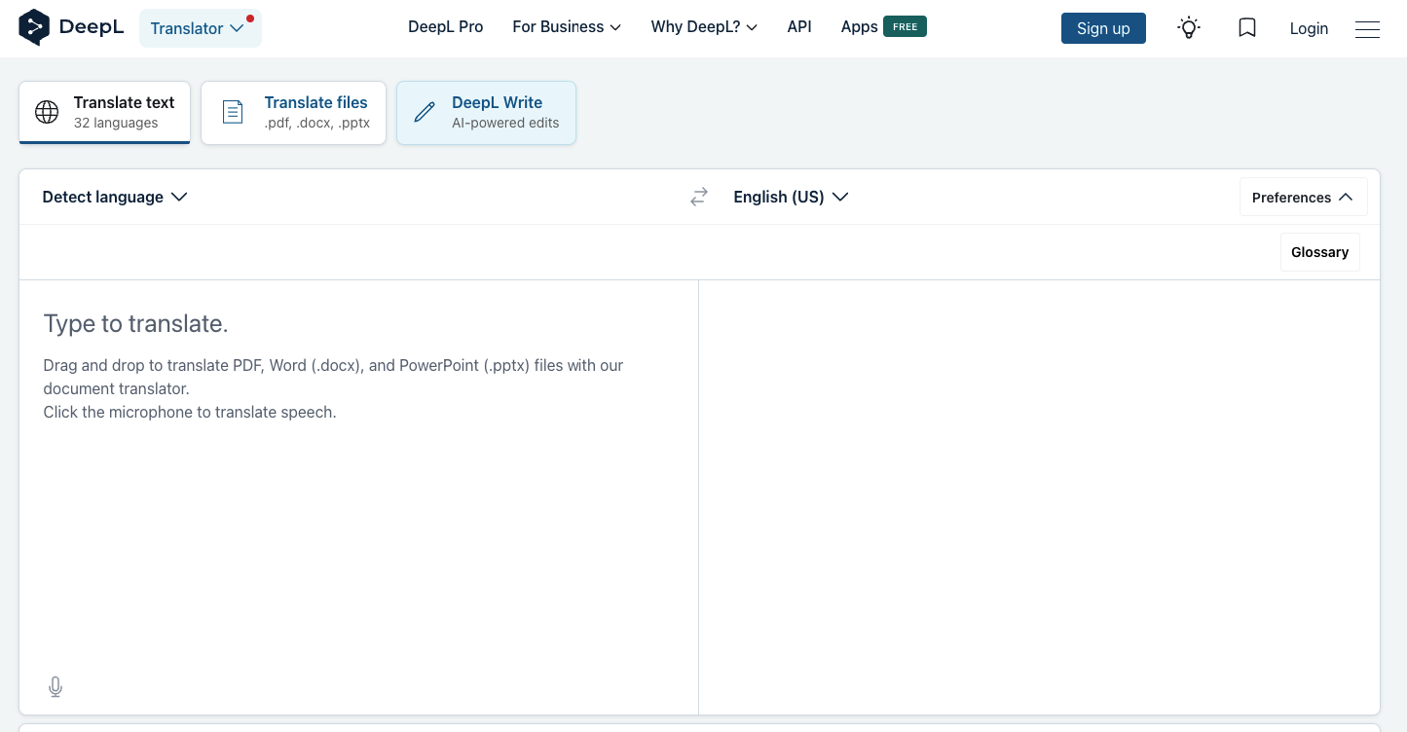Click the empty translation output panel
Image resolution: width=1407 pixels, height=732 pixels.
[1039, 496]
